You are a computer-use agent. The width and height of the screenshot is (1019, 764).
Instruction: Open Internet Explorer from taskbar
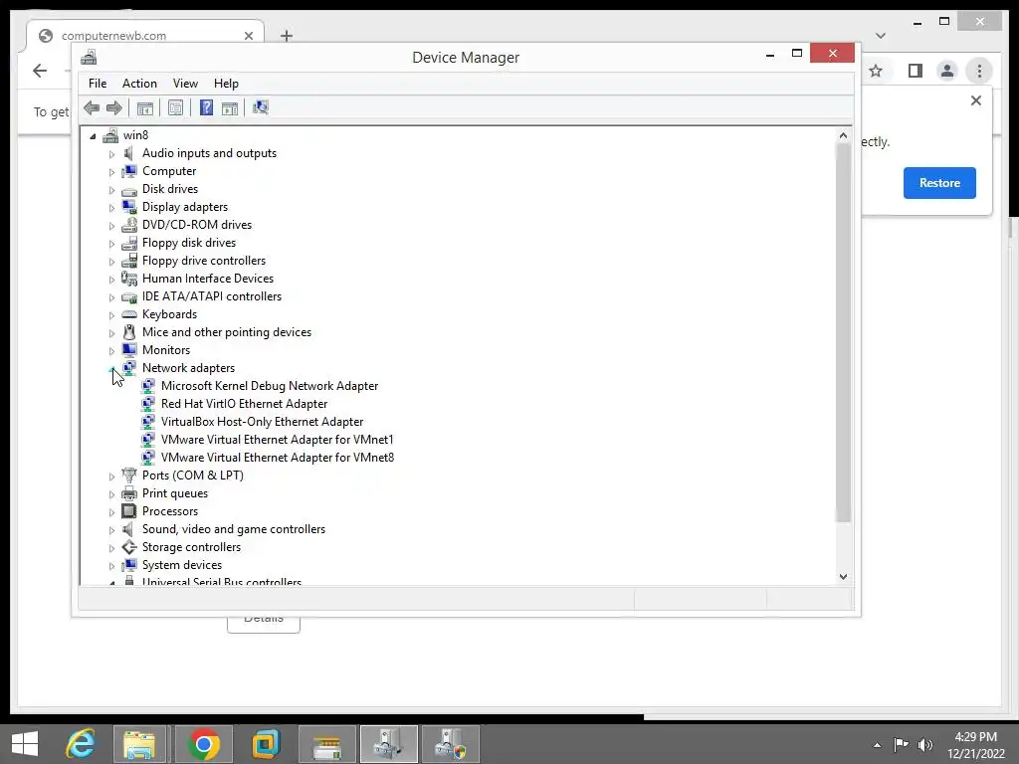[82, 744]
